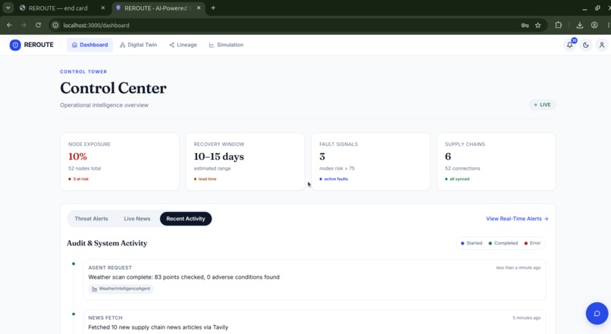Viewport: 611px width, 334px height.
Task: Click the Error legend item
Action: 532,243
